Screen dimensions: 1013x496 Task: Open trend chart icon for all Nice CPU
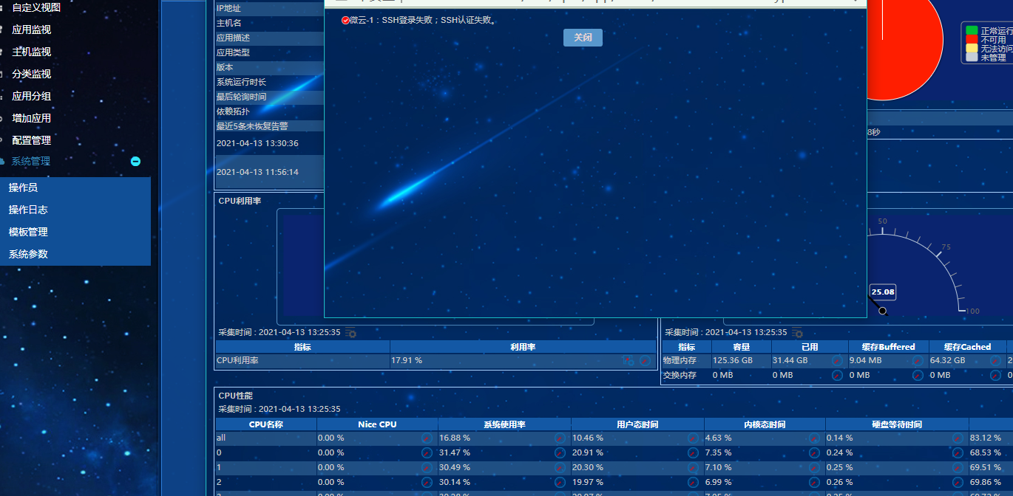(x=427, y=438)
